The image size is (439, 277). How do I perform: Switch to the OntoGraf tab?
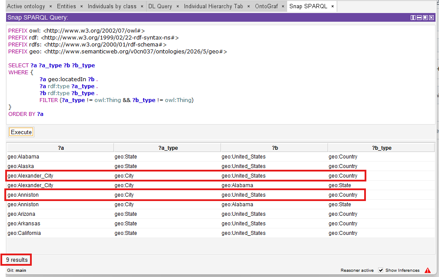click(266, 6)
